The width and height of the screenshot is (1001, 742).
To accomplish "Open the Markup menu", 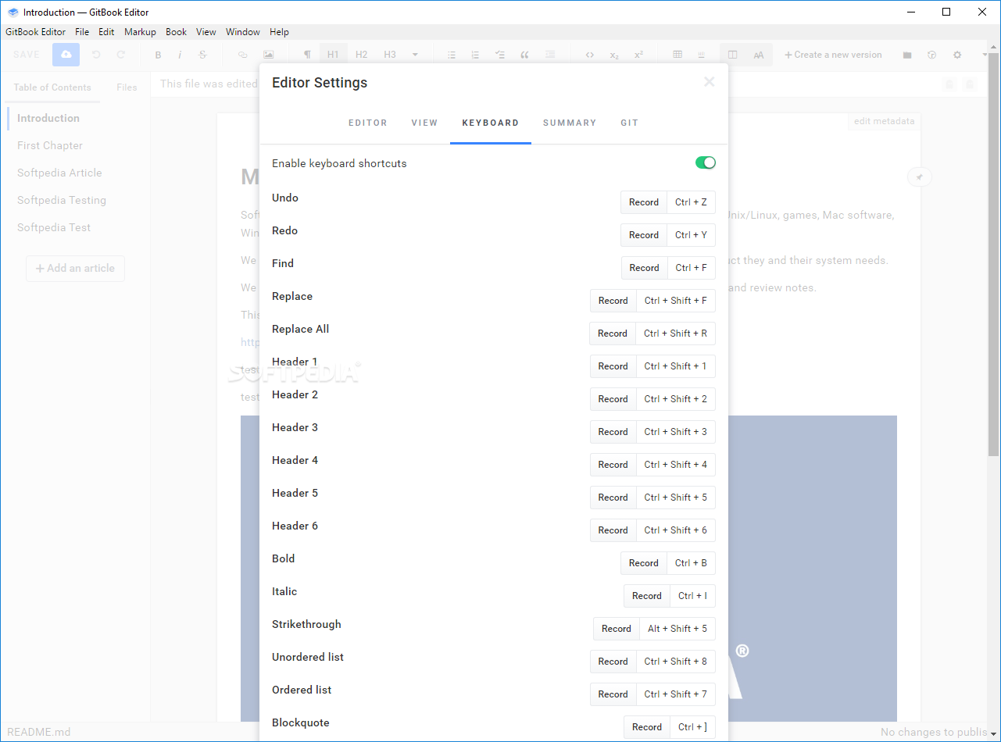I will pos(140,32).
